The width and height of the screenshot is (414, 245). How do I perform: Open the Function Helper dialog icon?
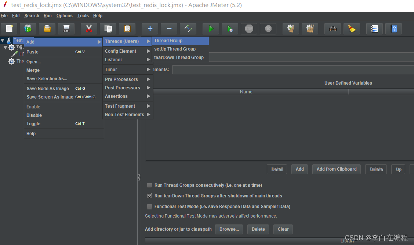(x=374, y=29)
